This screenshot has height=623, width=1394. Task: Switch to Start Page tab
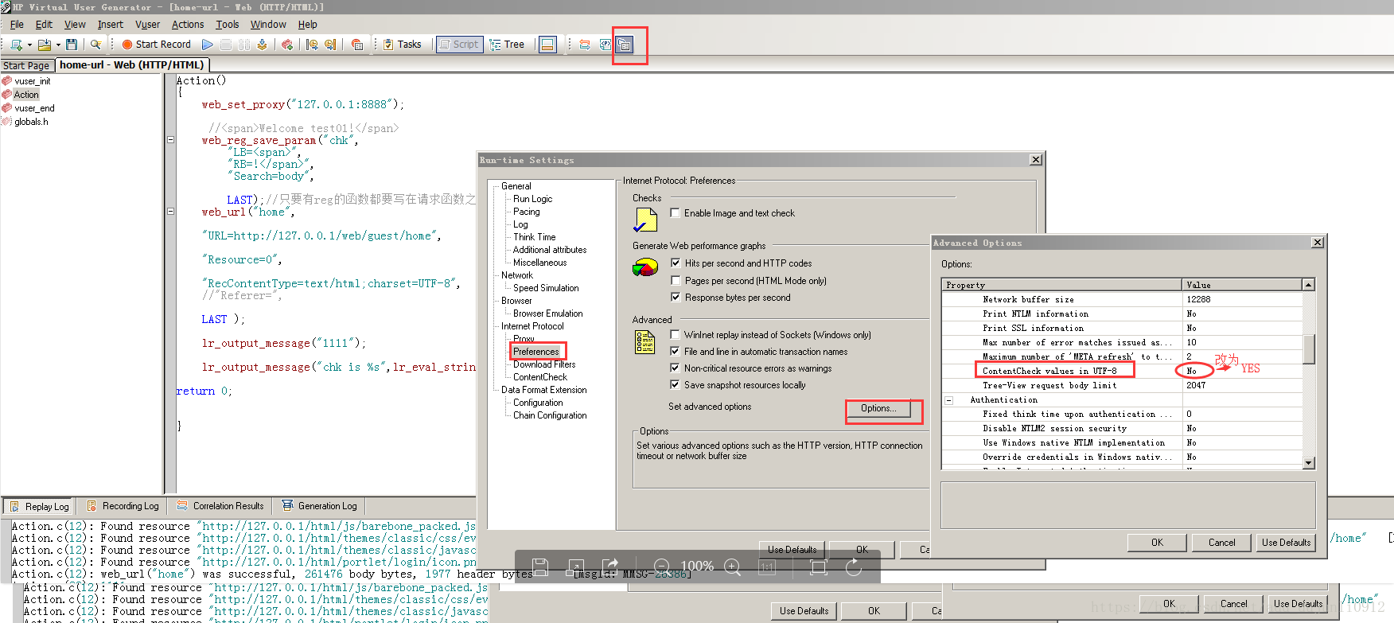26,65
